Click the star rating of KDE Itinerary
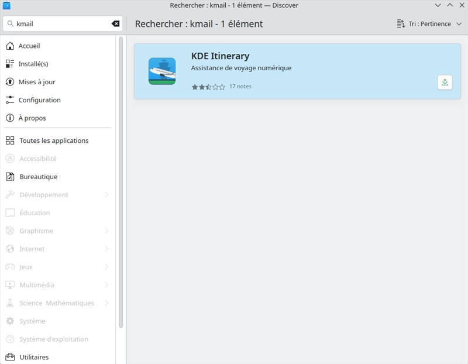The image size is (468, 364). [208, 87]
